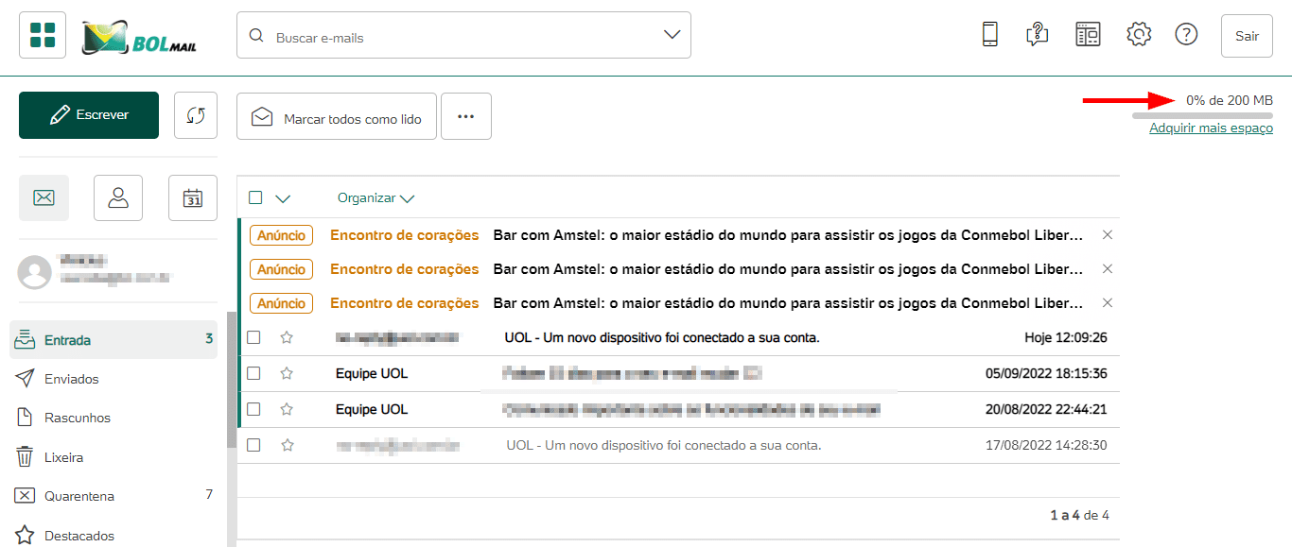
Task: Click the sidebar vertical scrollbar
Action: point(232,378)
